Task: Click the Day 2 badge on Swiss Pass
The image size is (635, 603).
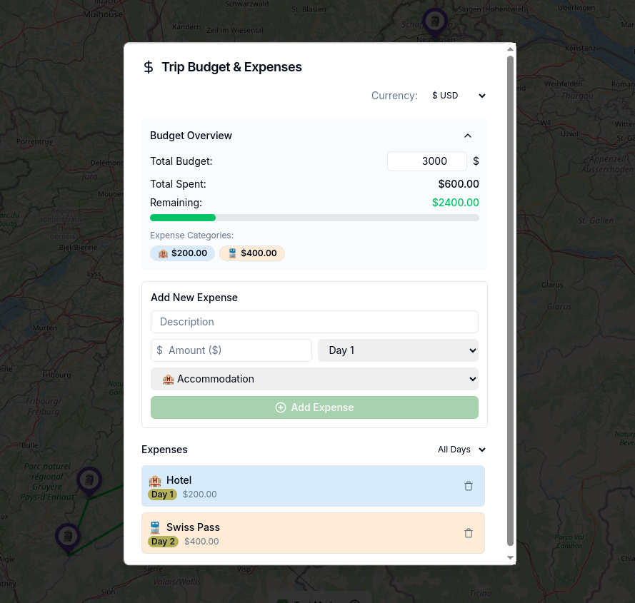Action: pyautogui.click(x=163, y=542)
